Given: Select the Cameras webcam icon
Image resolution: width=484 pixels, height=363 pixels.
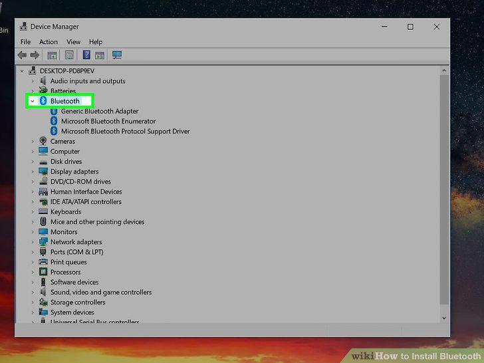Looking at the screenshot, I should click(x=43, y=141).
